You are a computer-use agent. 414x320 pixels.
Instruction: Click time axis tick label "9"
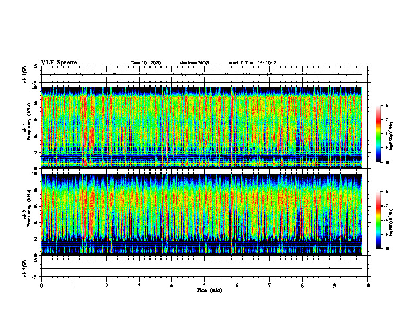click(335, 285)
